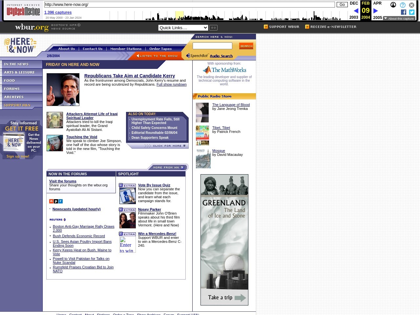Open the Wayback Machine help icon
This screenshot has width=420, height=315.
[403, 5]
